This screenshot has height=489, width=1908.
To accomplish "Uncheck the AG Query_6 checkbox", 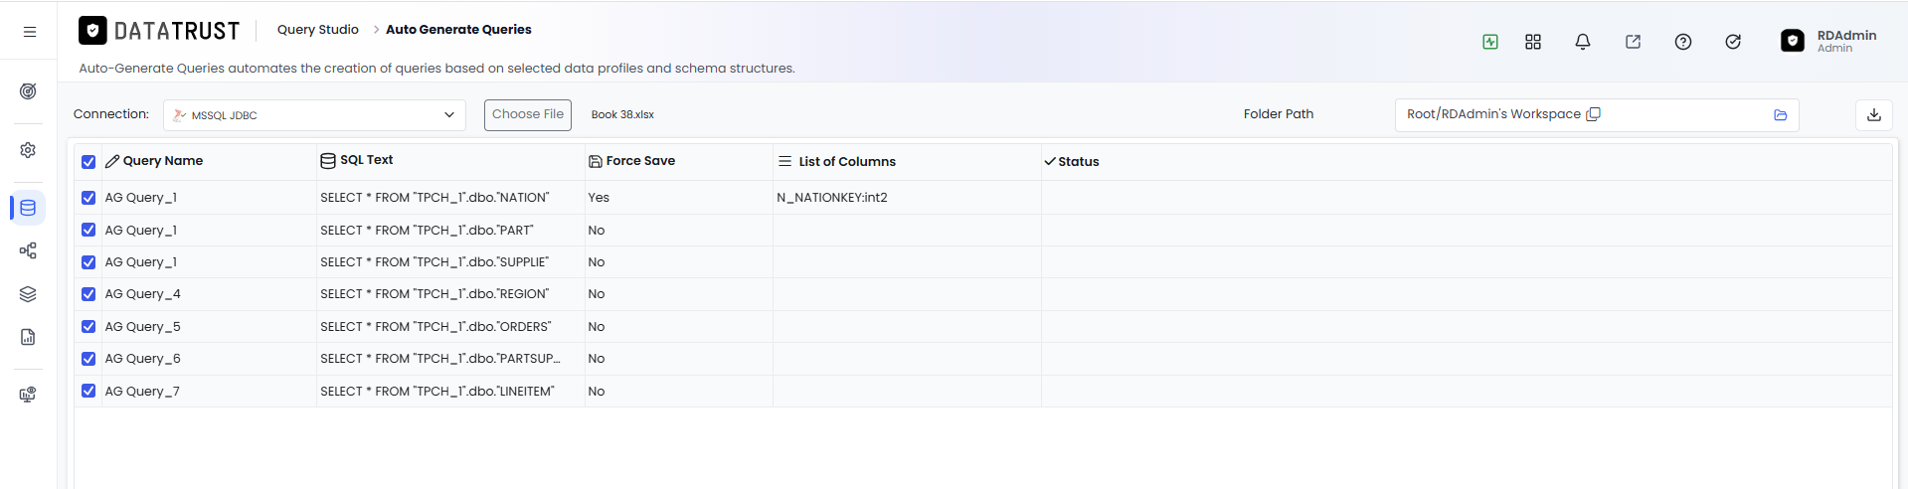I will point(88,359).
